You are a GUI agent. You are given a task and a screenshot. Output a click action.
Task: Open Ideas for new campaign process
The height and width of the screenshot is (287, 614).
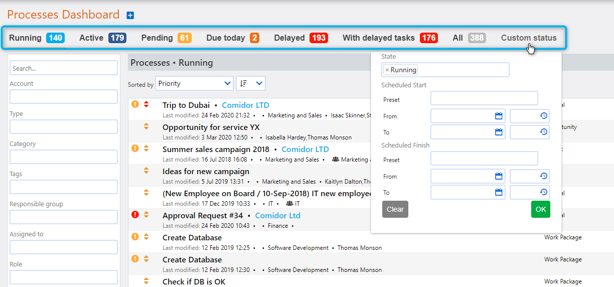click(206, 171)
